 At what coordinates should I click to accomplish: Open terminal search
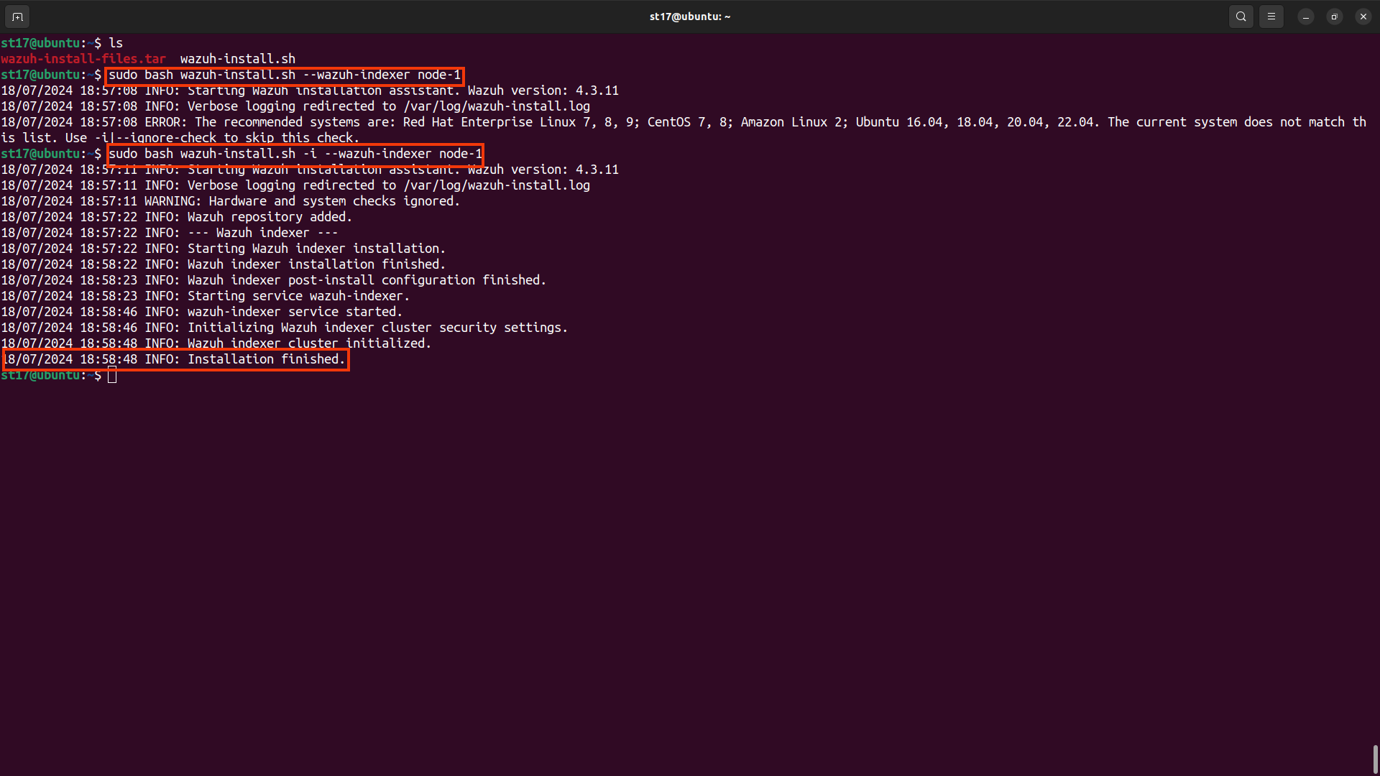tap(1241, 17)
